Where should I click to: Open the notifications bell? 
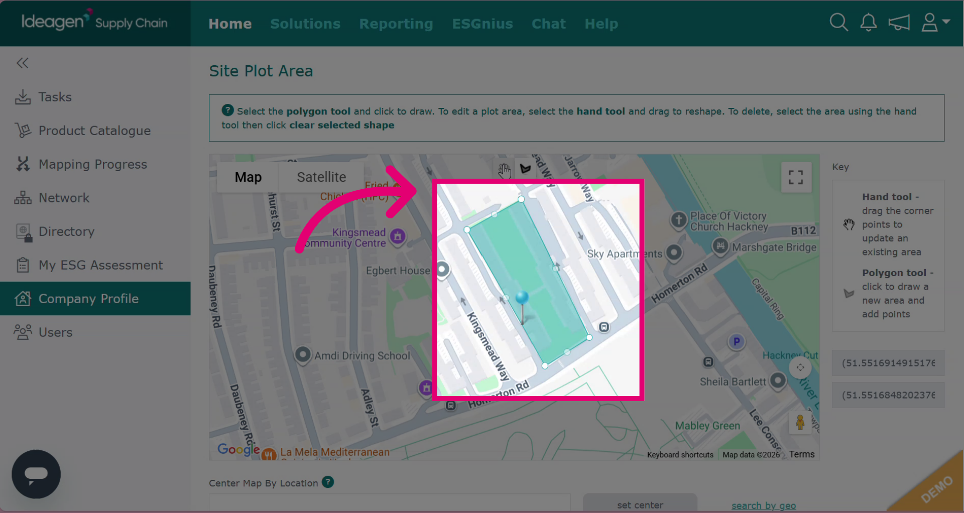(x=869, y=23)
